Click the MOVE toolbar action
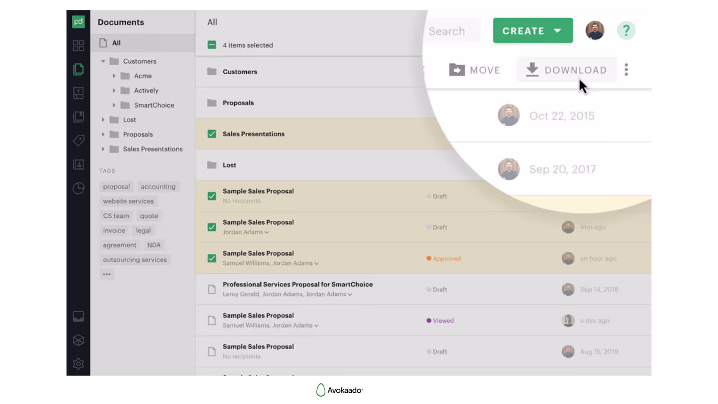This screenshot has height=404, width=718. coord(474,70)
